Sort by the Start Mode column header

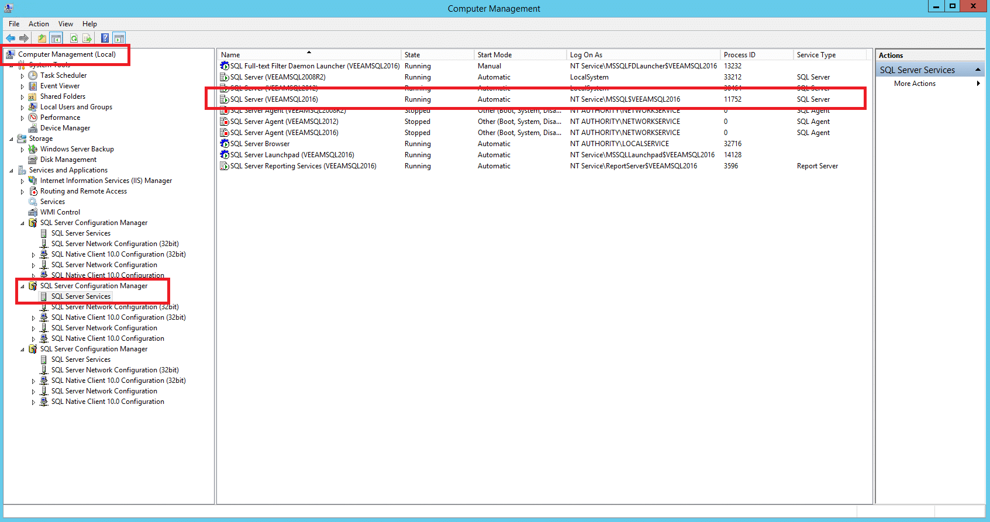click(520, 55)
